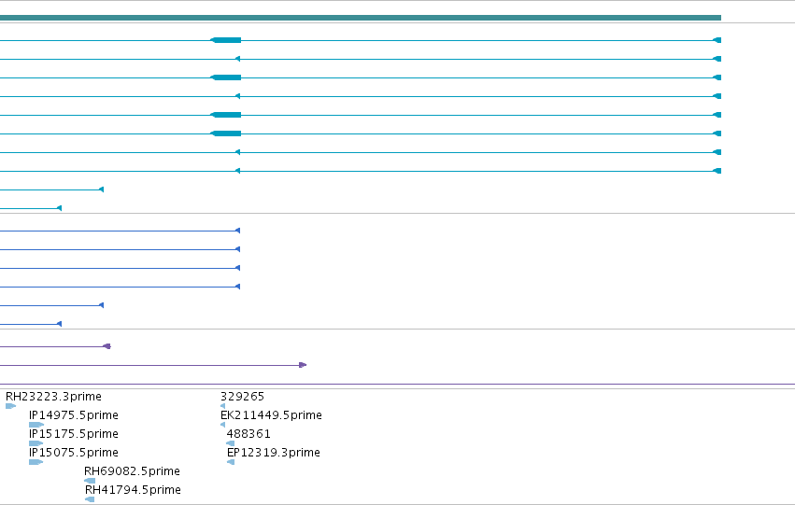
Task: Select the glyph beneath 488361
Action: pyautogui.click(x=230, y=443)
